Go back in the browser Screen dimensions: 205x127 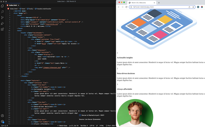pyautogui.click(x=119, y=7)
